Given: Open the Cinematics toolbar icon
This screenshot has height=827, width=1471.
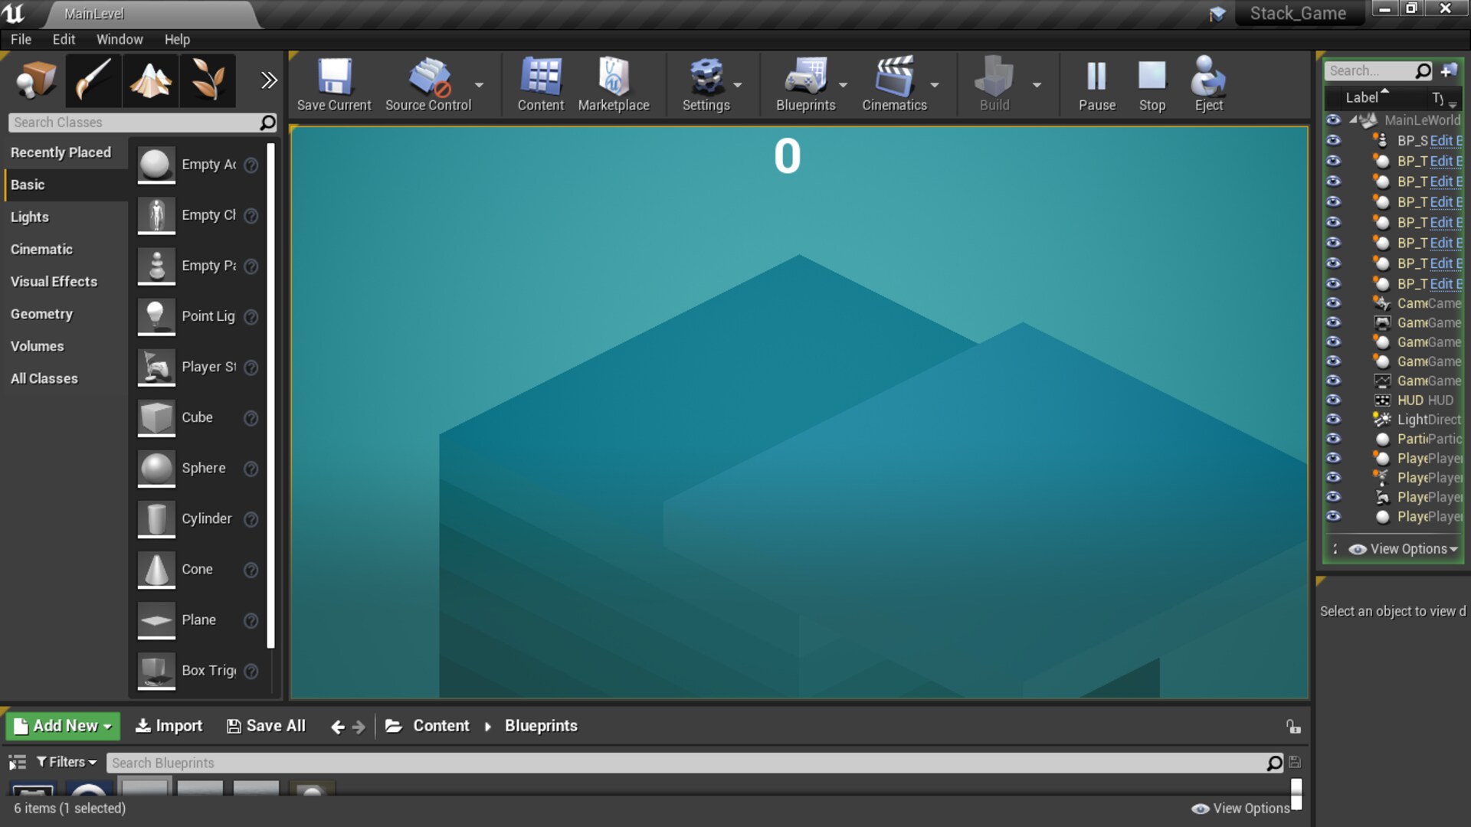Looking at the screenshot, I should (894, 84).
